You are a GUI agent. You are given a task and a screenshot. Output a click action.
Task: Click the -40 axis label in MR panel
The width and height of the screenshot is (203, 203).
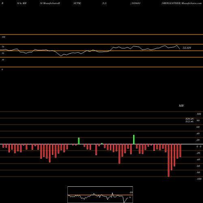[x=198, y=160]
